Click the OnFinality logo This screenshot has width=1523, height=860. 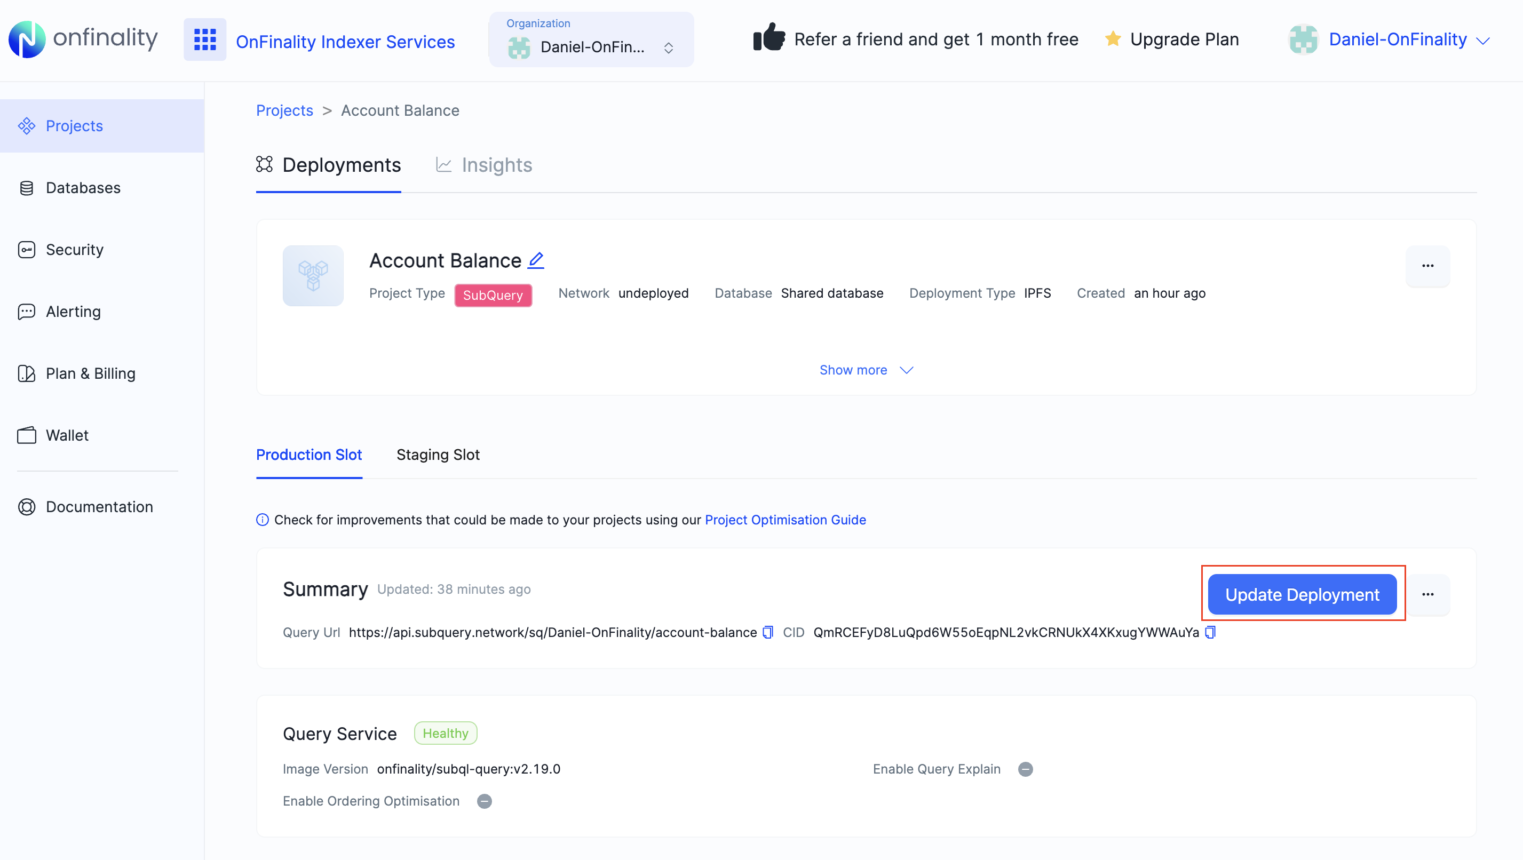pyautogui.click(x=83, y=39)
